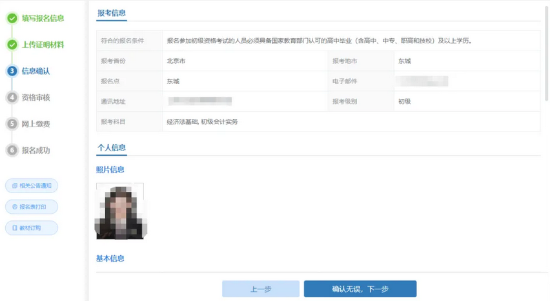The image size is (550, 301).
Task: Click the 上传证明材料 step label
Action: pyautogui.click(x=43, y=45)
